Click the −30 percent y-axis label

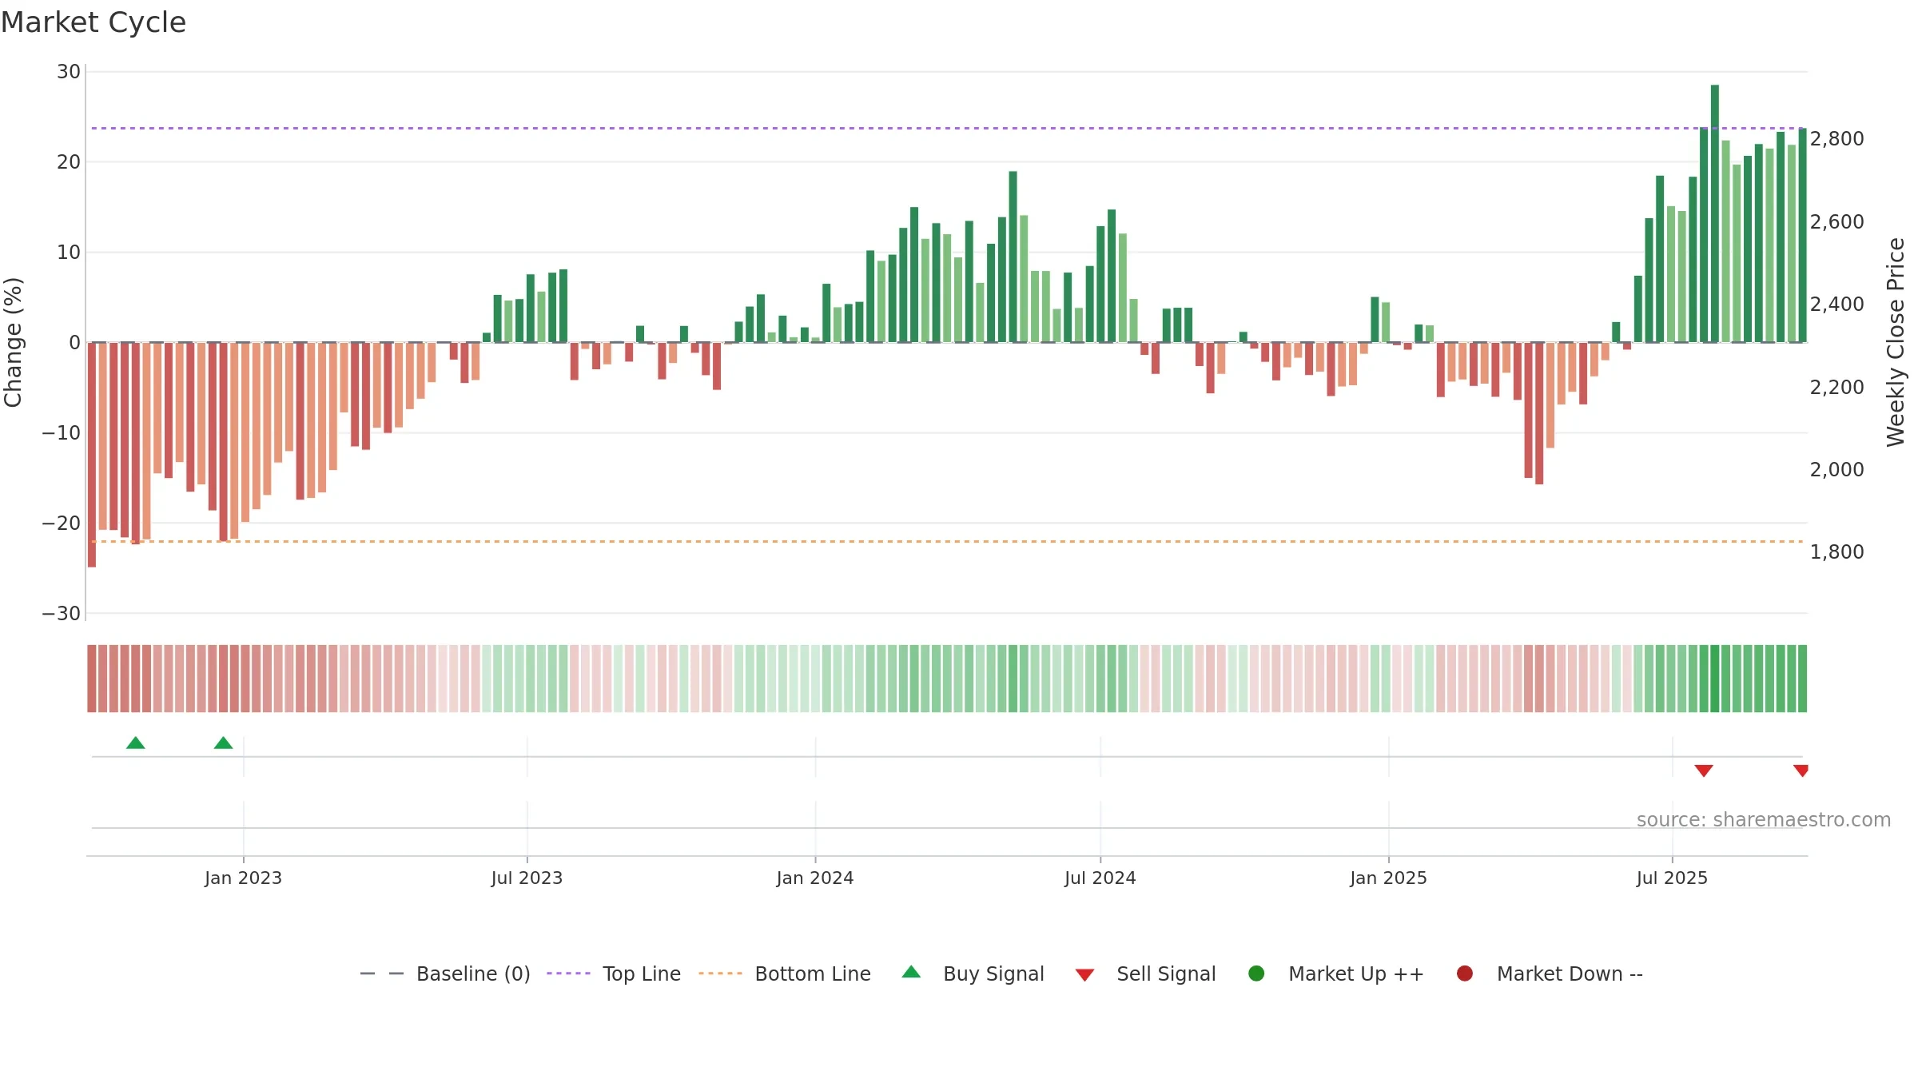(62, 614)
